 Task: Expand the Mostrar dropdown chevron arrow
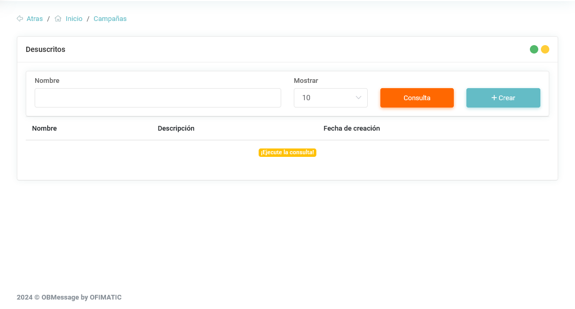tap(359, 98)
